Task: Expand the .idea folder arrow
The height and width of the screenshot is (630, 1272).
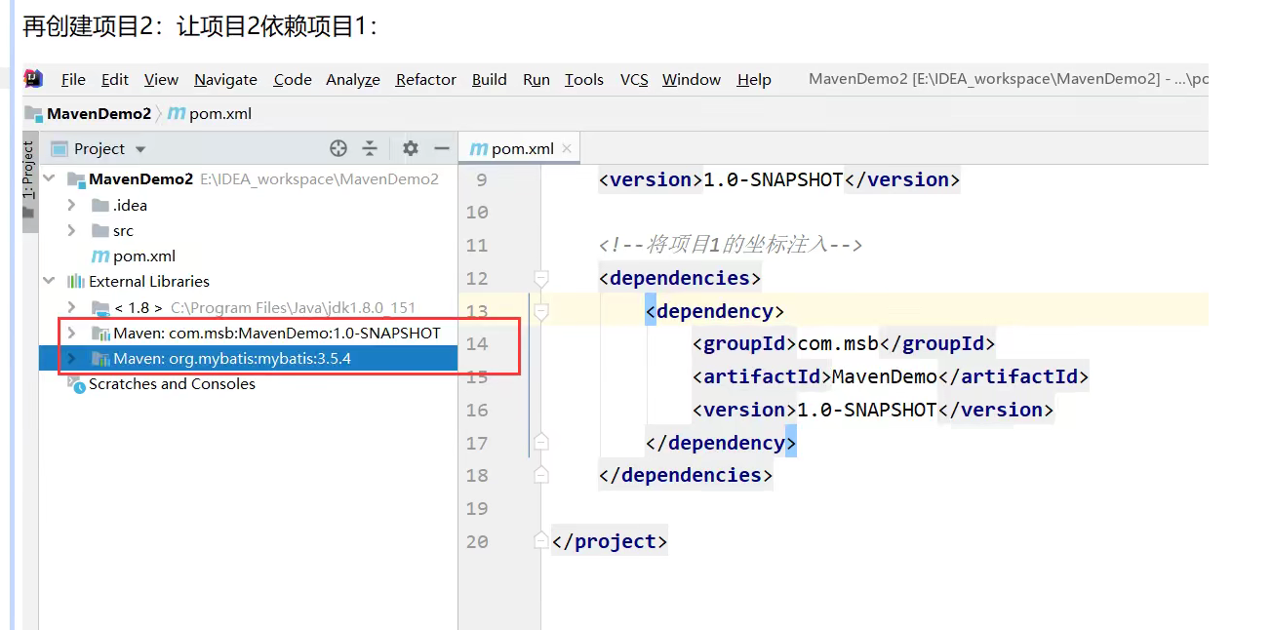Action: coord(71,205)
